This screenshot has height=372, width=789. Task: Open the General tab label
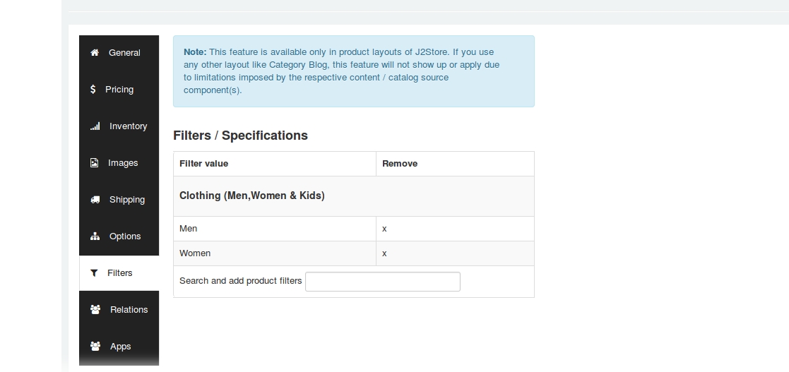tap(124, 53)
